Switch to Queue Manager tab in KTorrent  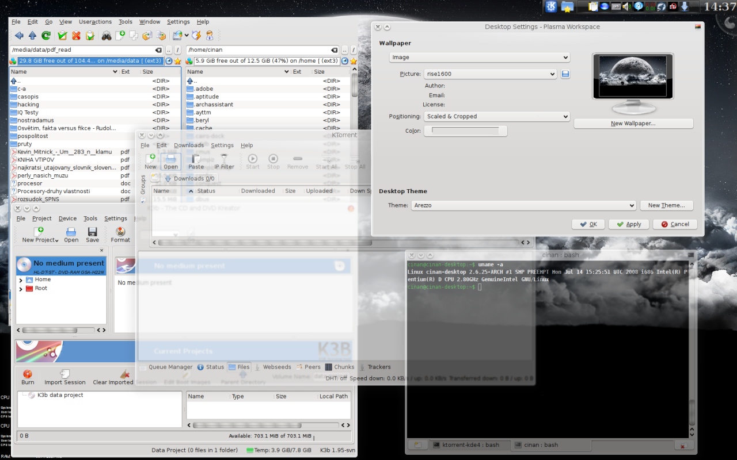(x=166, y=367)
